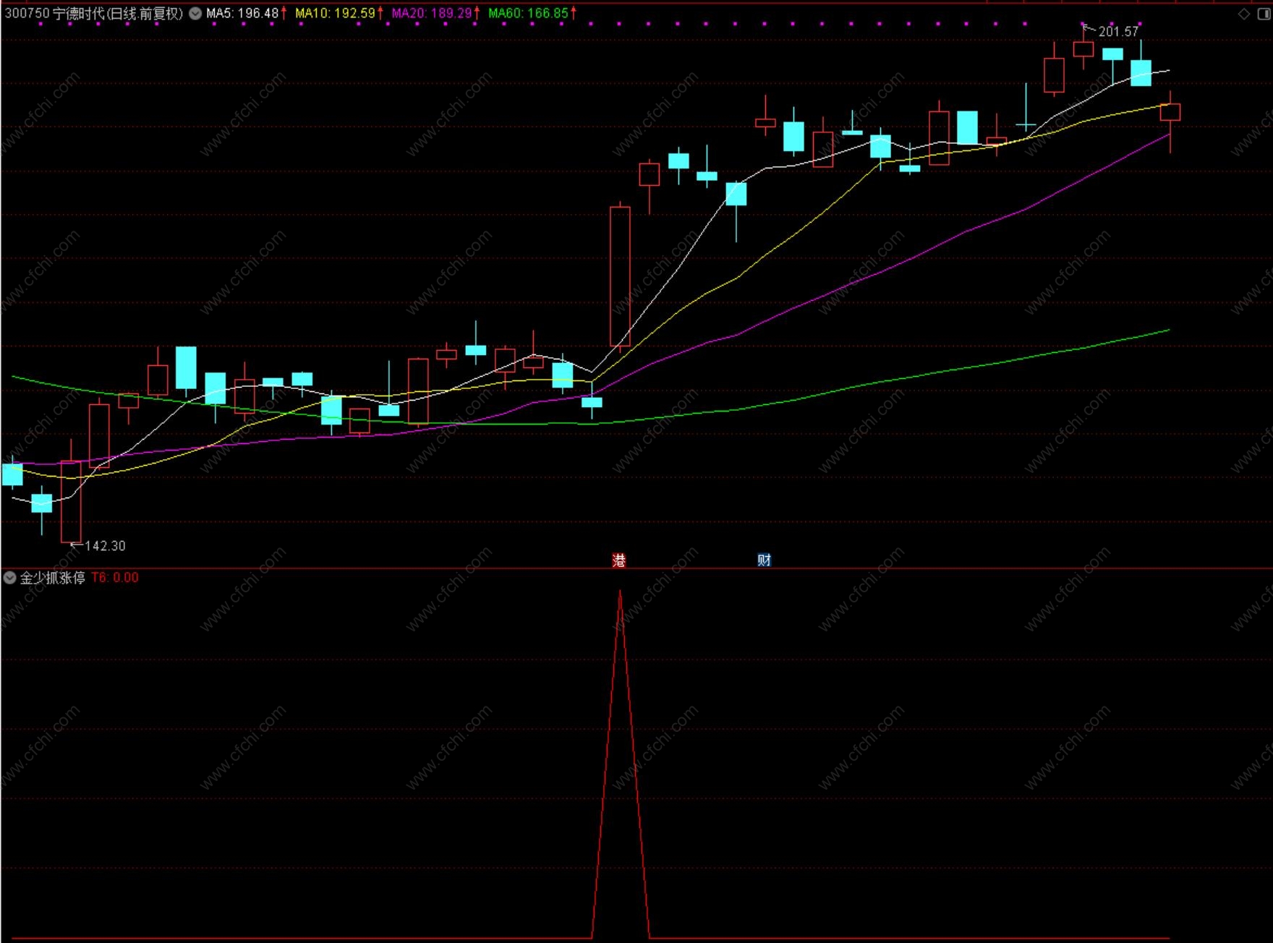The image size is (1273, 943).
Task: Click the red 港 event marker
Action: pyautogui.click(x=619, y=560)
